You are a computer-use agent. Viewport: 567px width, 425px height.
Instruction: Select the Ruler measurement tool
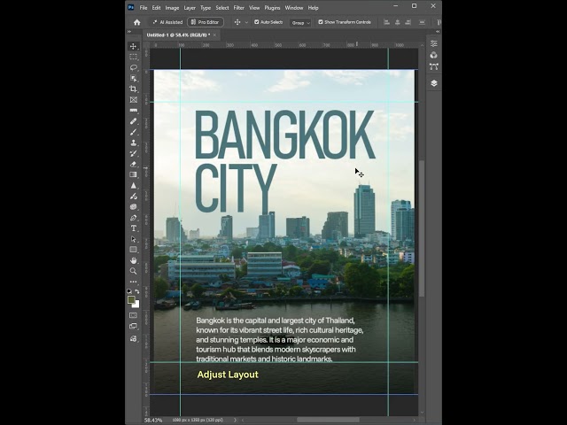coord(134,110)
